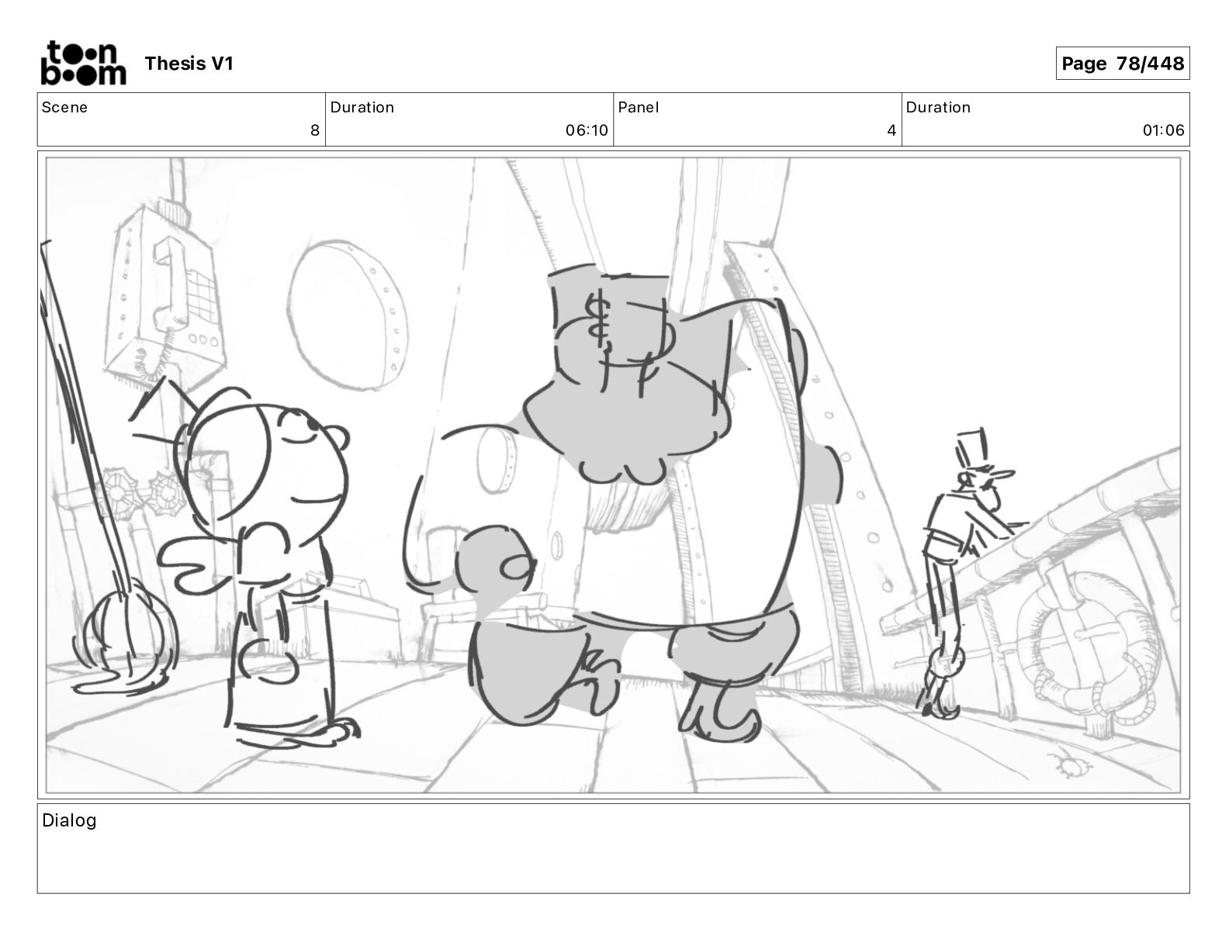Click the 'Scene' header label
This screenshot has width=1229, height=949.
(x=64, y=108)
